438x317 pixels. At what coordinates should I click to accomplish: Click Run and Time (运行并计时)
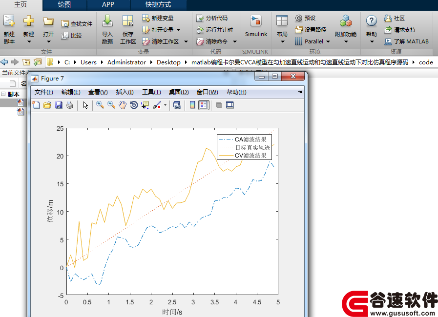pos(214,30)
